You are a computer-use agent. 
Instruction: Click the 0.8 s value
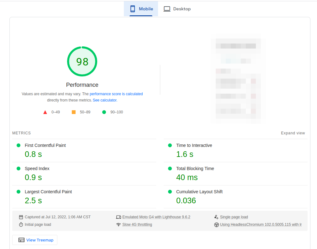pyautogui.click(x=33, y=154)
